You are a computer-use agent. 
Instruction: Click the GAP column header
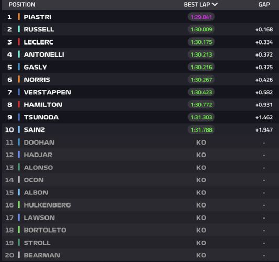tap(264, 4)
